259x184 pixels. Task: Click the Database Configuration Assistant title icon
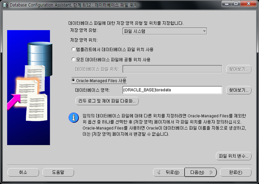pyautogui.click(x=6, y=5)
